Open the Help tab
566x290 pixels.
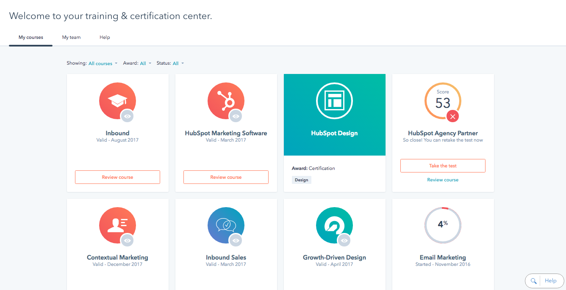(x=105, y=37)
